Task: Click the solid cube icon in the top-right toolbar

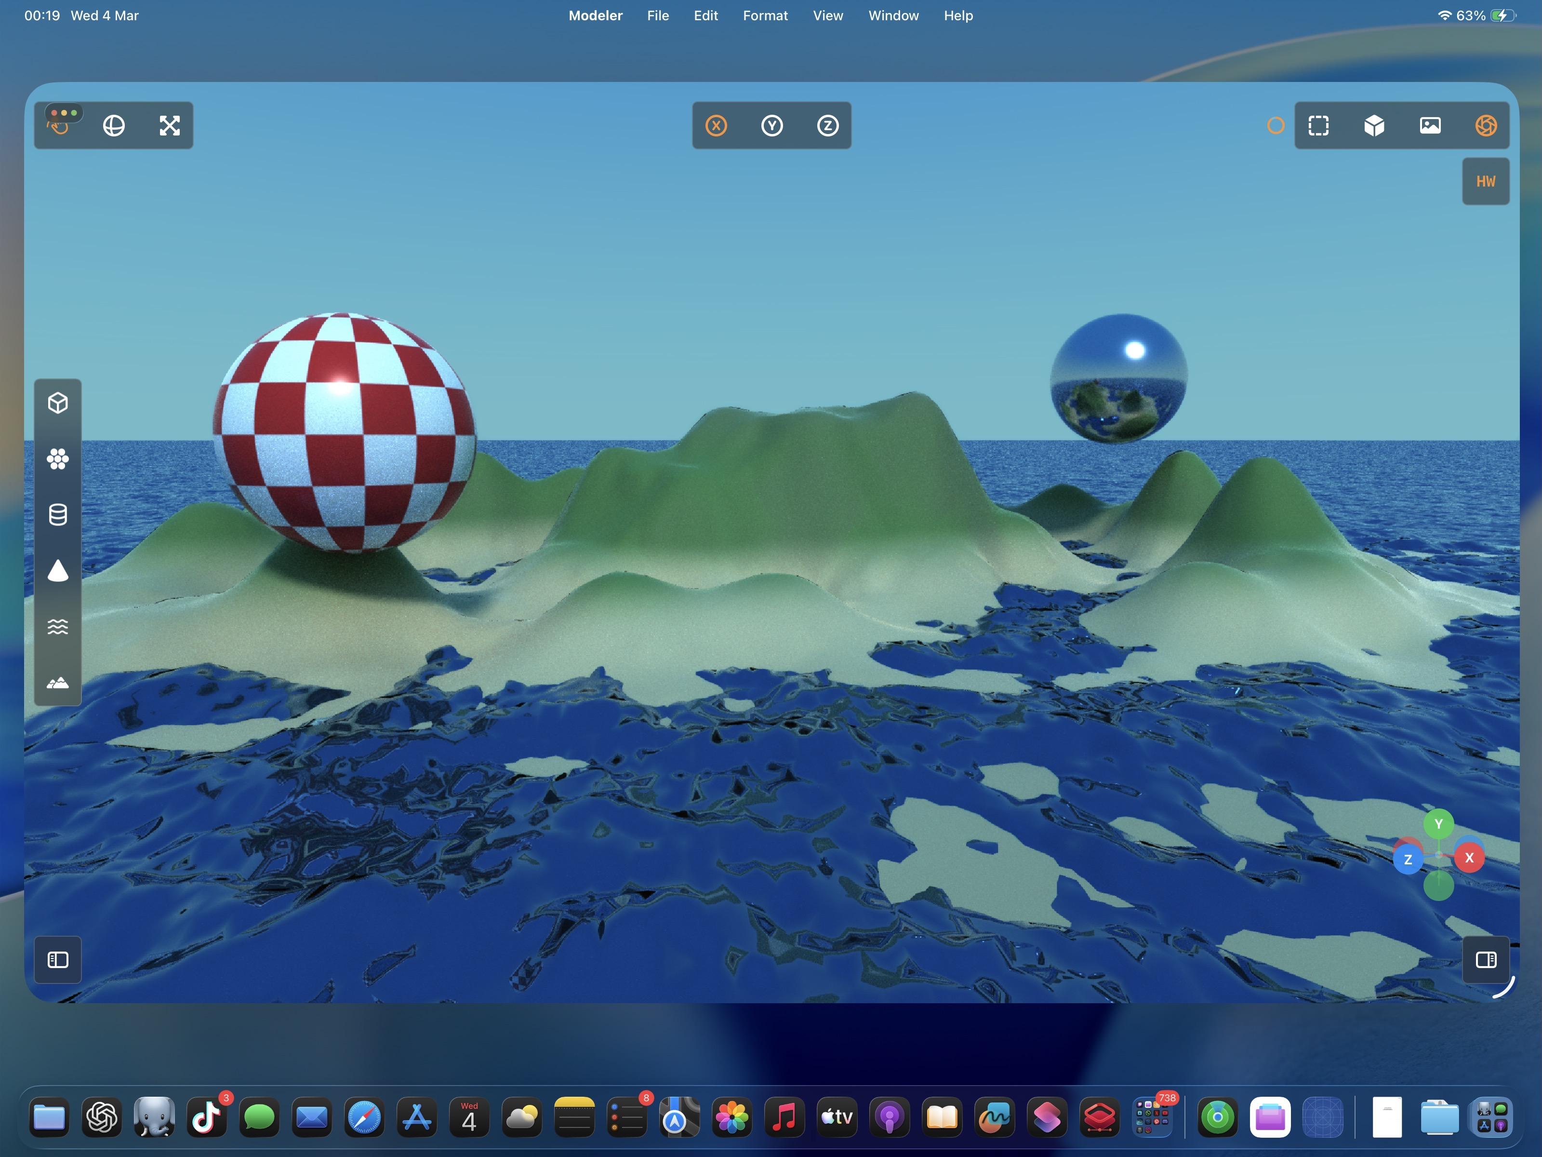Action: (1374, 125)
